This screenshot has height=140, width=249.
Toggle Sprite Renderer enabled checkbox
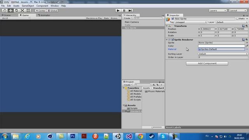click(x=173, y=40)
